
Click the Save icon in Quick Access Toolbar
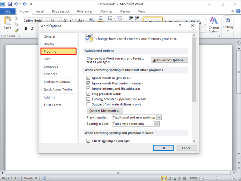pos(10,4)
